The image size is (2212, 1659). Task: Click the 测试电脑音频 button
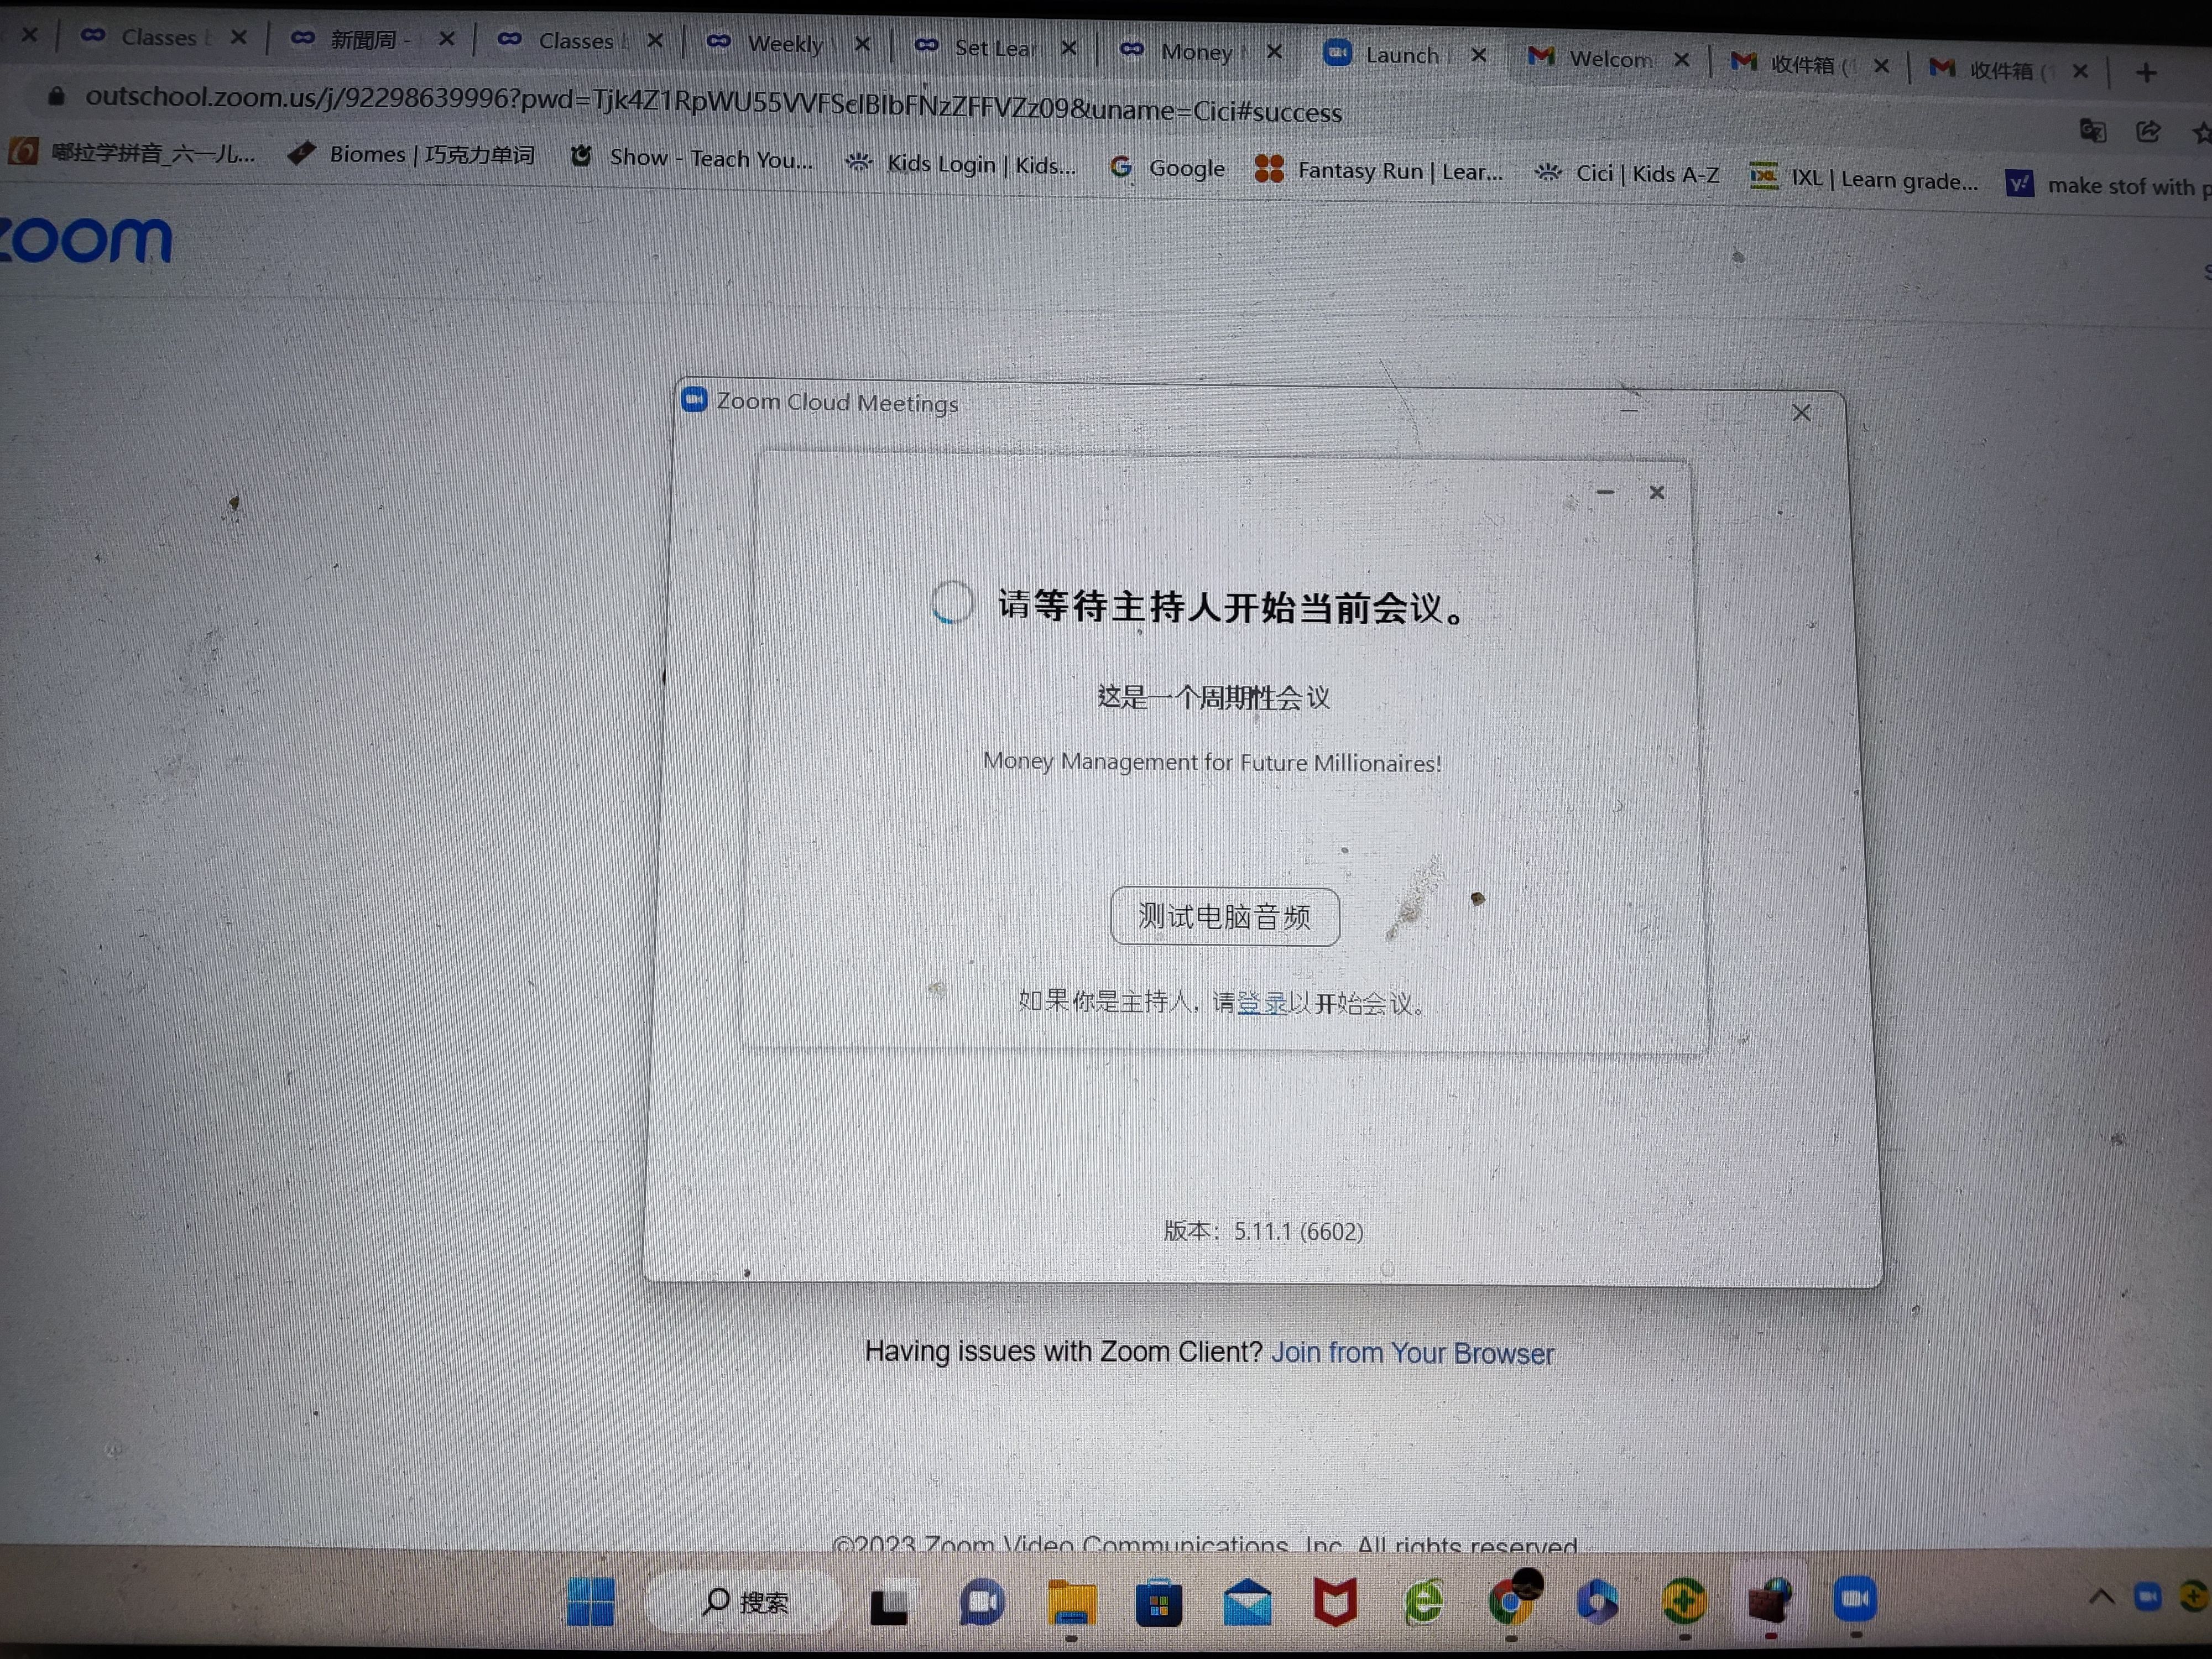click(x=1224, y=916)
